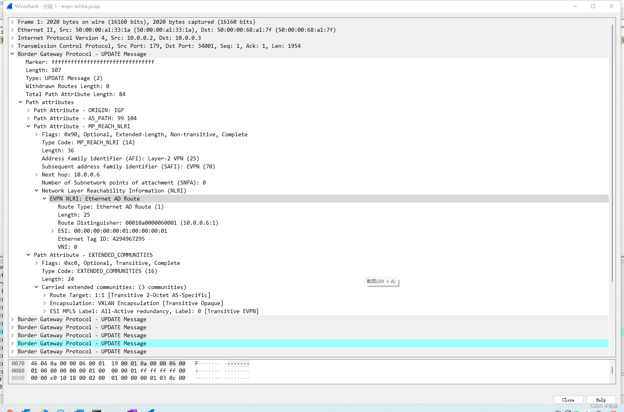The height and width of the screenshot is (412, 624).
Task: Select Number of Subnetwork points of attachment row
Action: pyautogui.click(x=309, y=182)
